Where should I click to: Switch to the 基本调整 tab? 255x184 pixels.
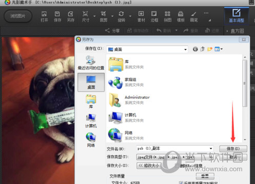pyautogui.click(x=237, y=16)
